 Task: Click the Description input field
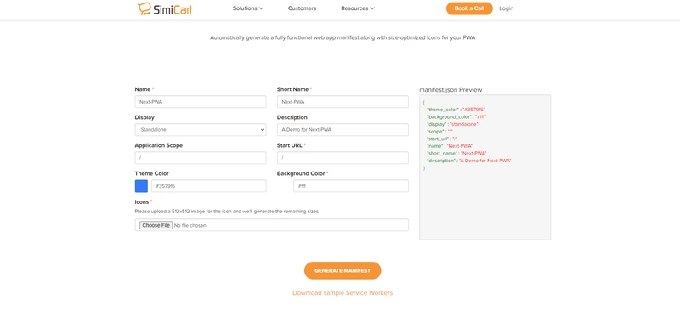[343, 130]
